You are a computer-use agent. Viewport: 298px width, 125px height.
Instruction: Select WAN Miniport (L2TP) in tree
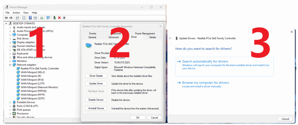pos(32,84)
